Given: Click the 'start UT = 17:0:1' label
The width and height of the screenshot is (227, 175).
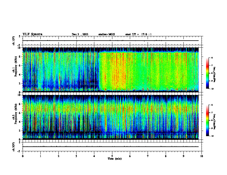Looking at the screenshot, I should [138, 34].
